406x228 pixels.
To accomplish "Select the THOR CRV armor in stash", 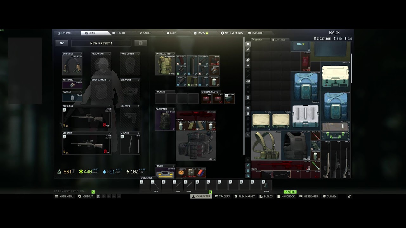I will pos(295,146).
